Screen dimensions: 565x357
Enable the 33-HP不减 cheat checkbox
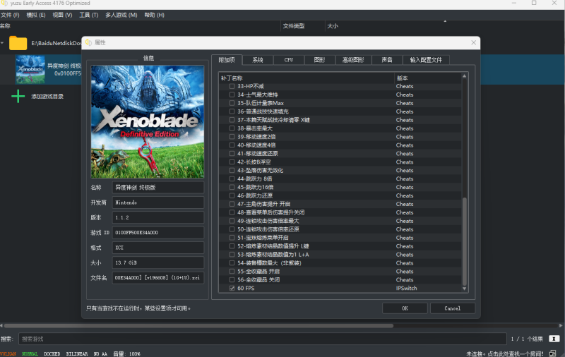[232, 86]
